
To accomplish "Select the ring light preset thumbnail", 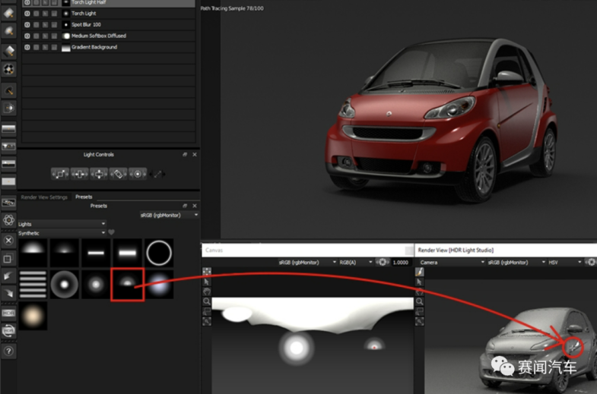I will click(x=159, y=253).
